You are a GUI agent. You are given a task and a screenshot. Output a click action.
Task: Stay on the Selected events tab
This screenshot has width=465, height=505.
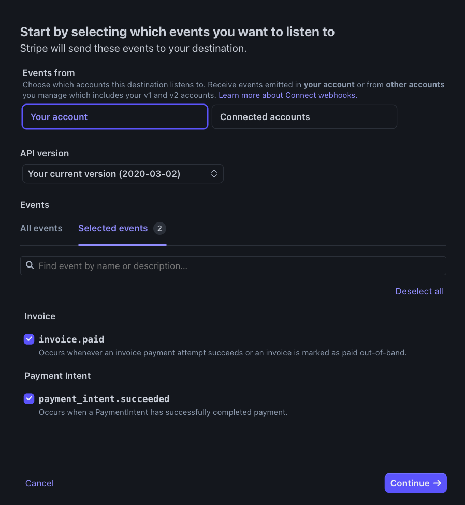[x=113, y=228]
